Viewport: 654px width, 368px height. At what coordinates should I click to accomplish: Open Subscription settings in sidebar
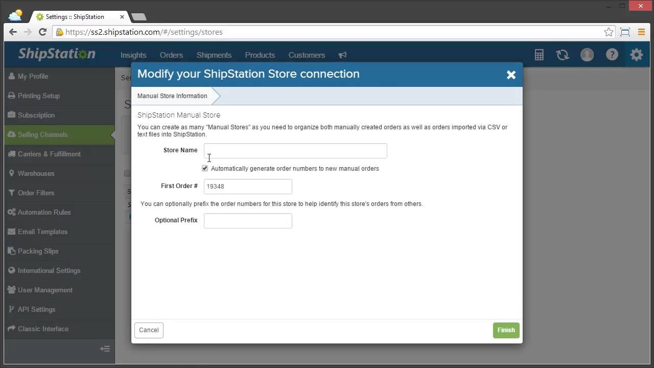pos(59,115)
